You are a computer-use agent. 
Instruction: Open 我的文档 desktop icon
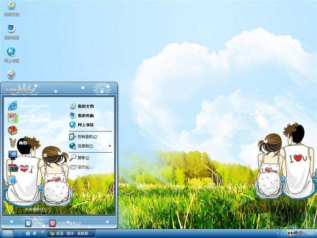tap(11, 8)
